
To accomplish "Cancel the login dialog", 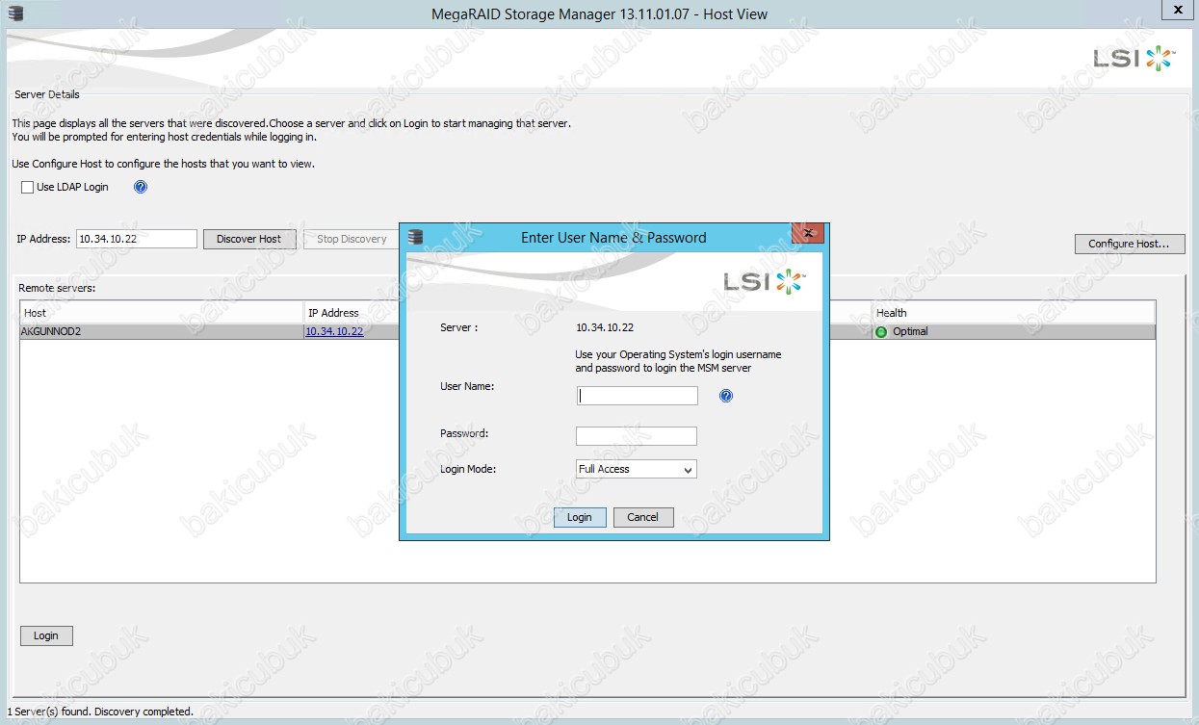I will (642, 517).
